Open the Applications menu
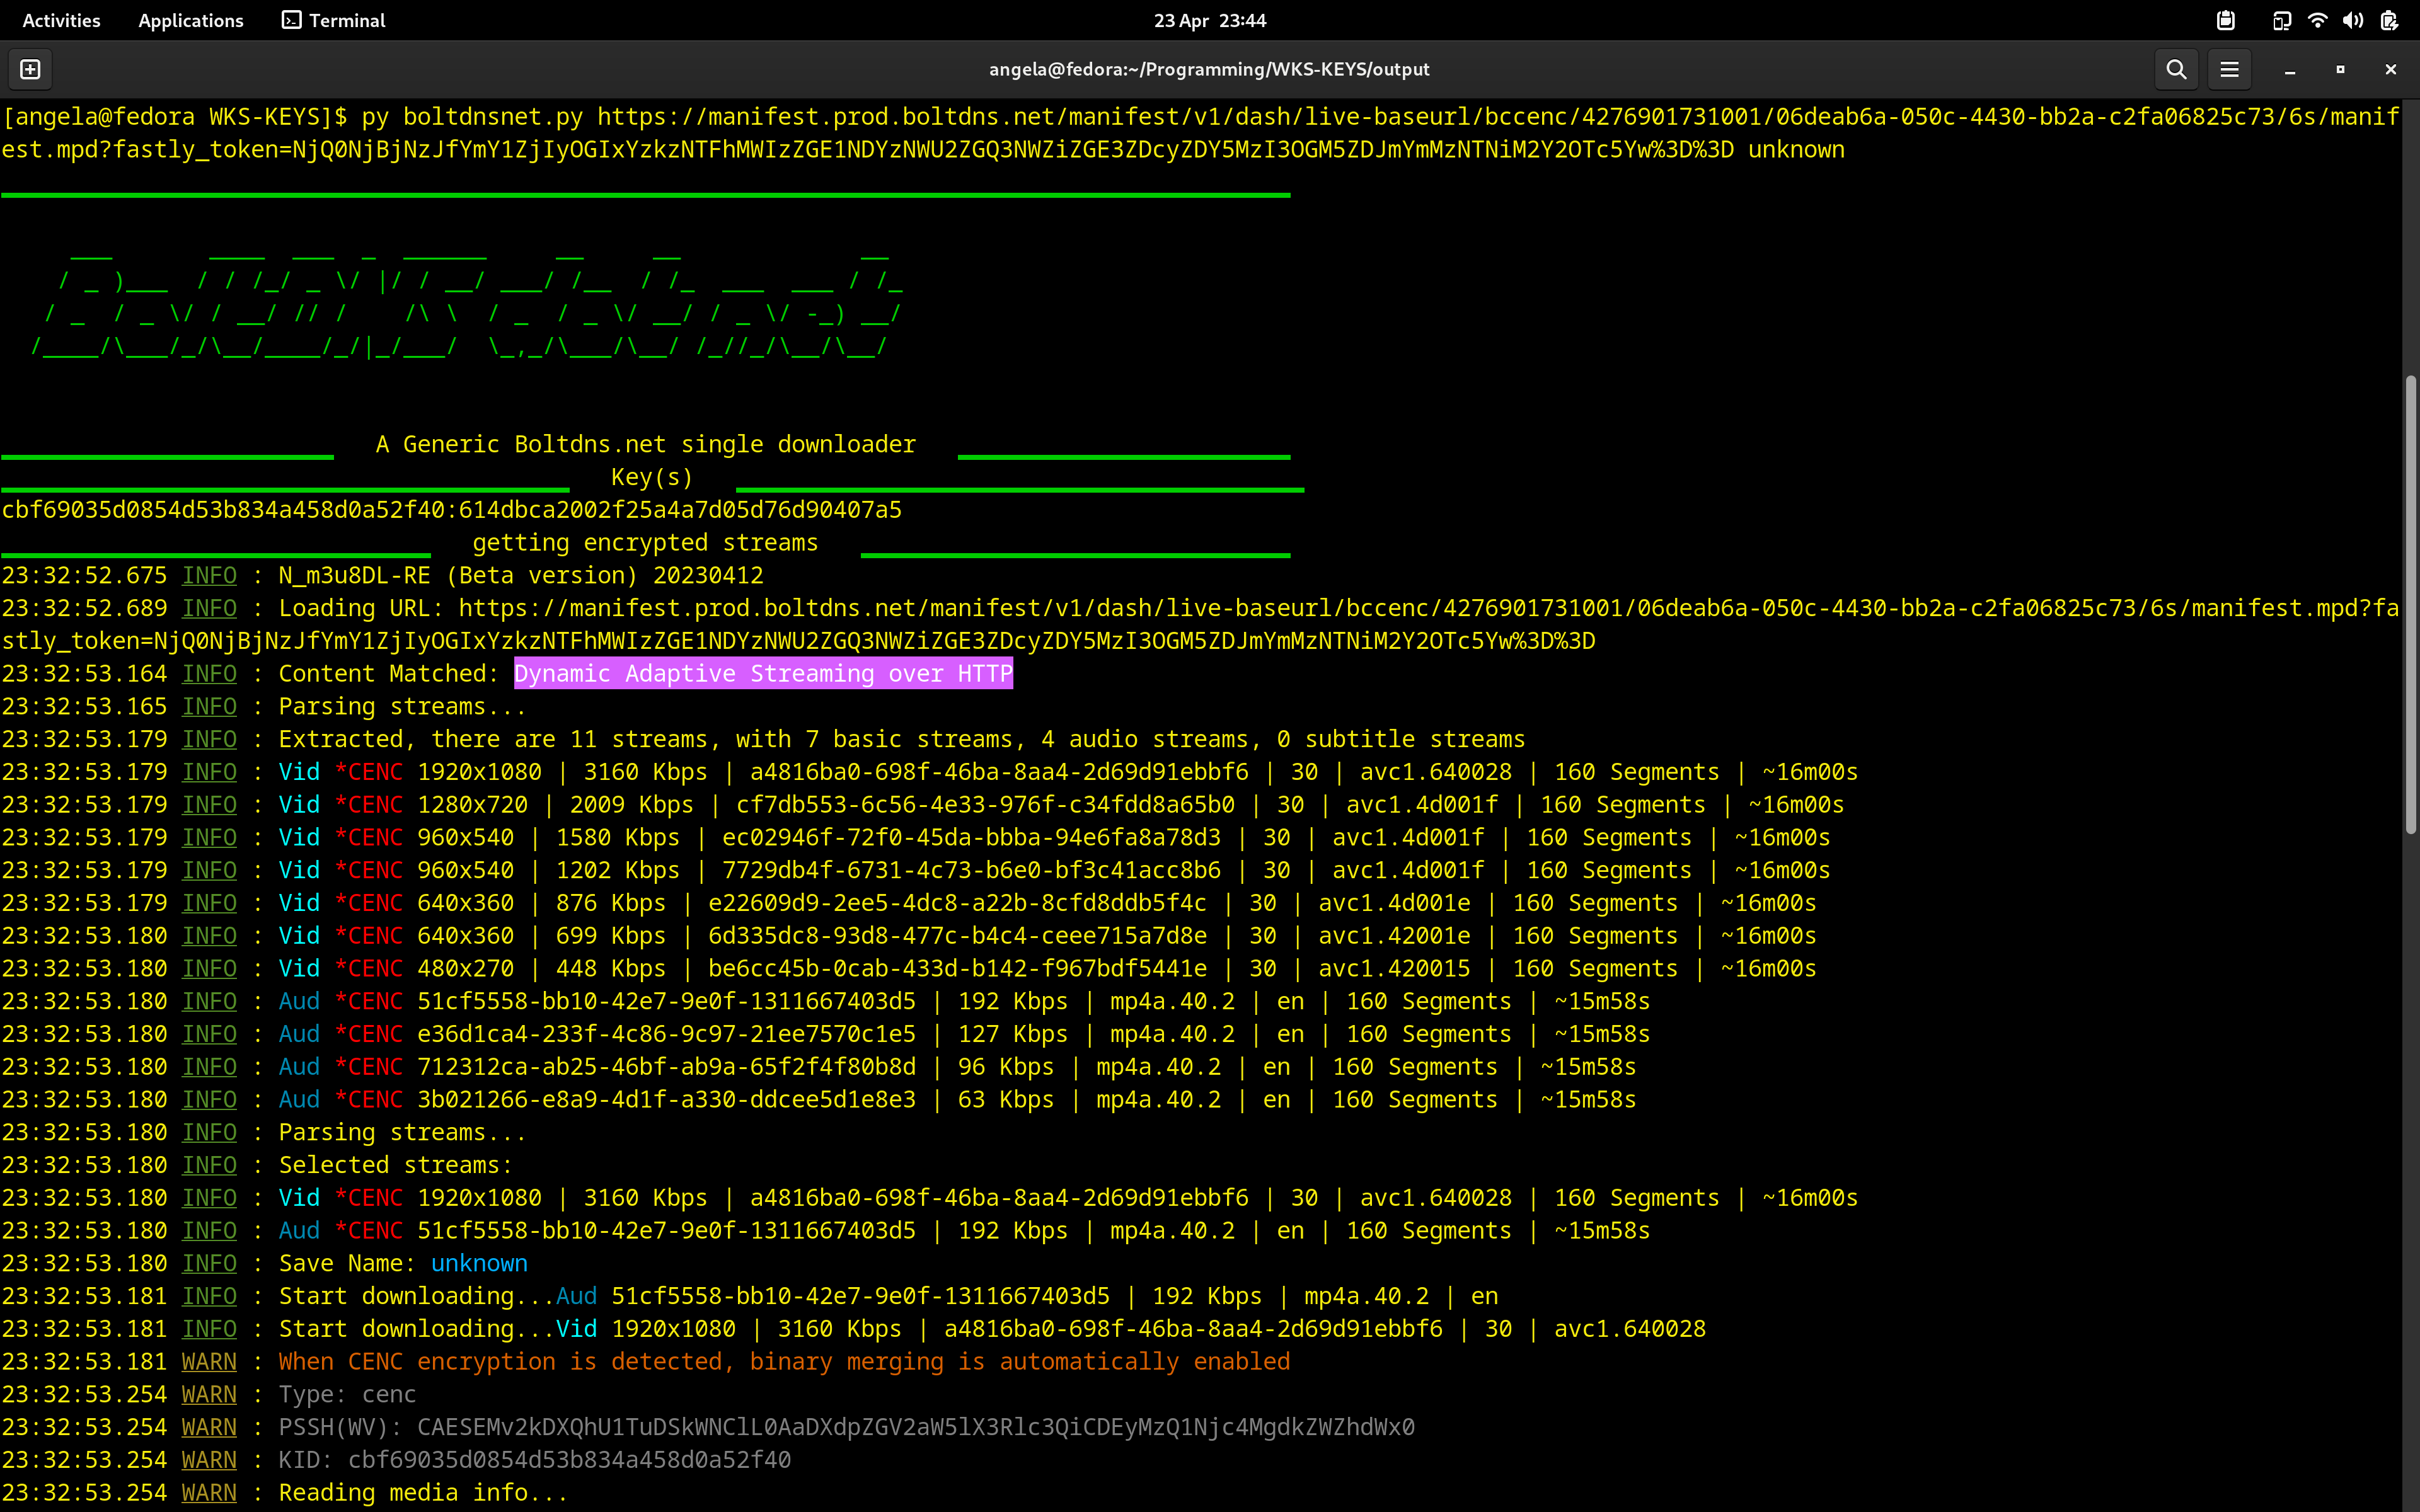Image resolution: width=2420 pixels, height=1512 pixels. (190, 20)
